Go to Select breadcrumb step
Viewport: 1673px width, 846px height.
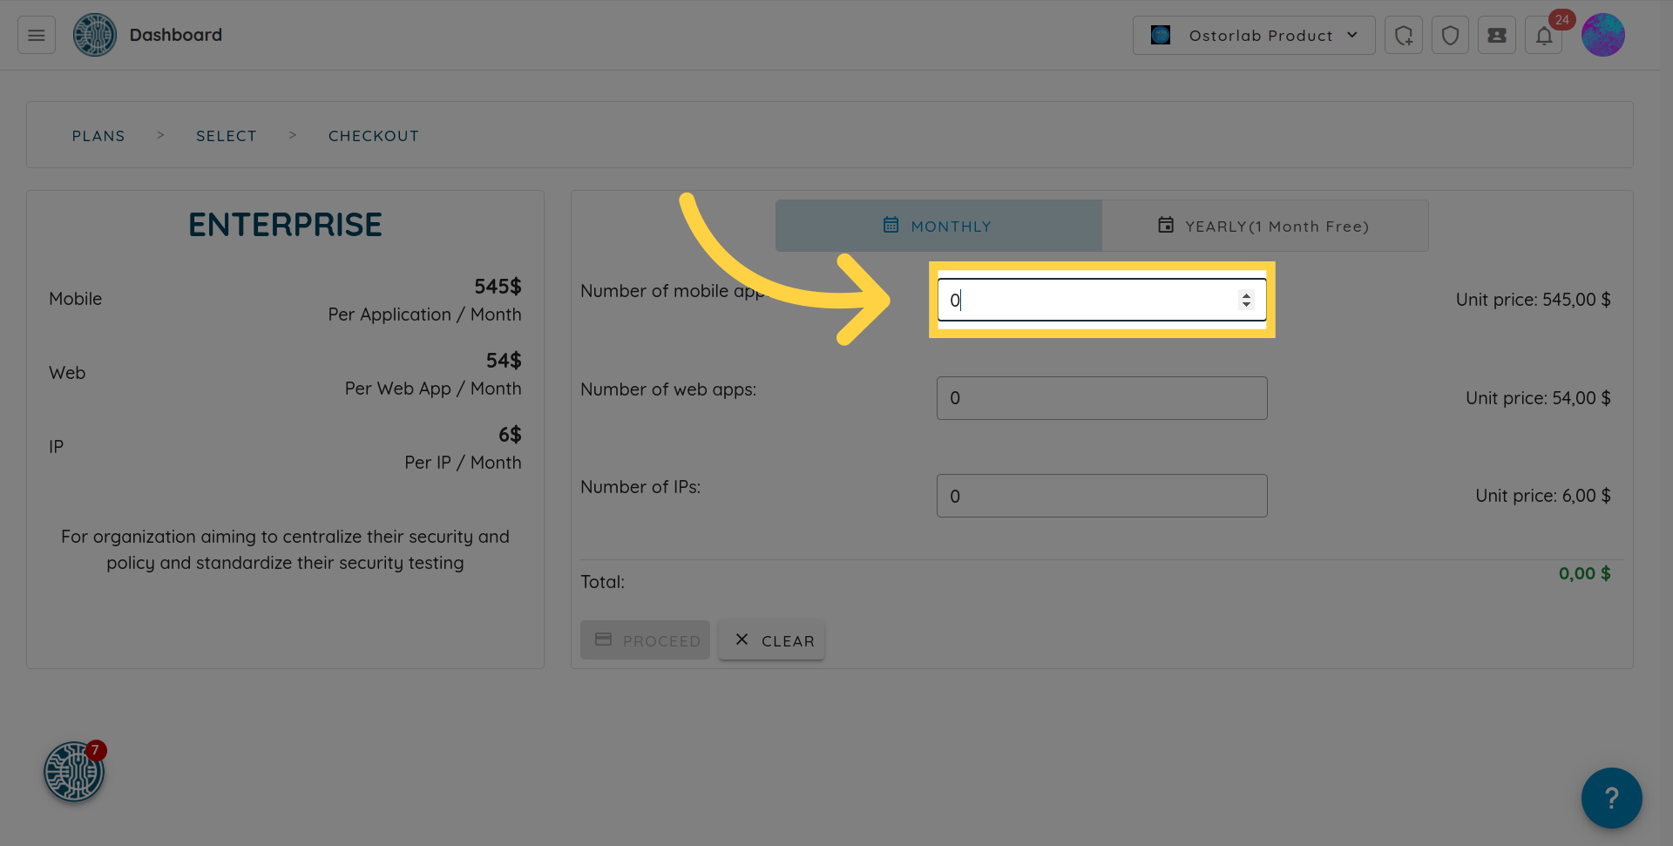227,136
